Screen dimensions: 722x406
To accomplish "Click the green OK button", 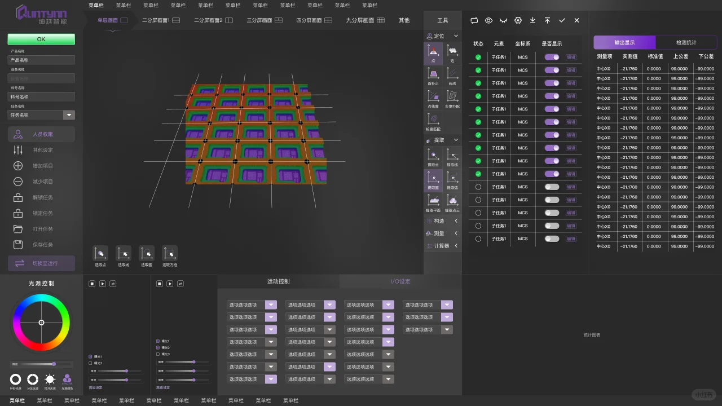I will 41,39.
